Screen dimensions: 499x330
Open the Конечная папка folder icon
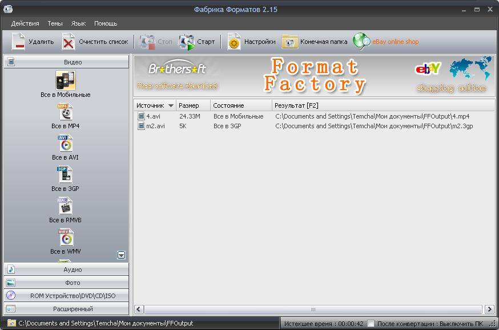pos(289,42)
